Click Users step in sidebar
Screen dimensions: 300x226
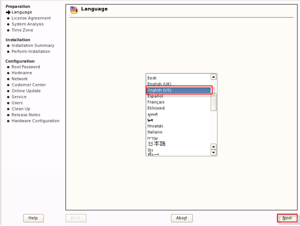pos(17,103)
